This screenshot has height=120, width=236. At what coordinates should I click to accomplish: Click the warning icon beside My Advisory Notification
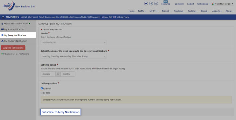point(2,41)
